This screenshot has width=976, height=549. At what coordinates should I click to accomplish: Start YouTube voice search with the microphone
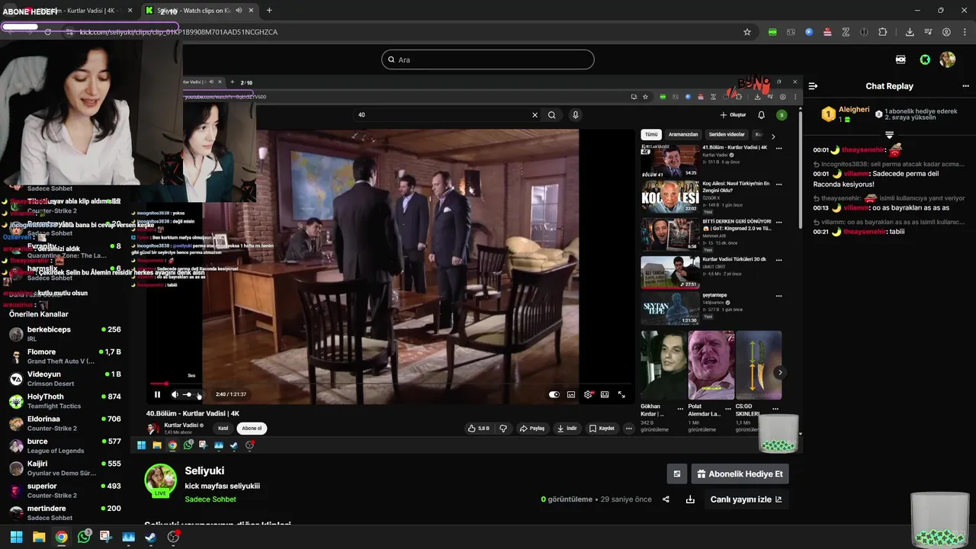pyautogui.click(x=576, y=115)
